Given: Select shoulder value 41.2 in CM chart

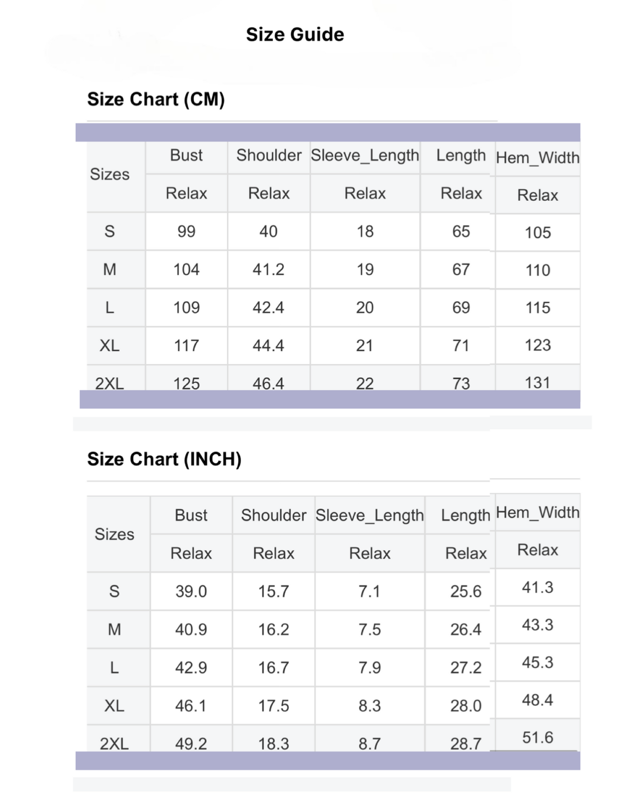Looking at the screenshot, I should (x=268, y=269).
